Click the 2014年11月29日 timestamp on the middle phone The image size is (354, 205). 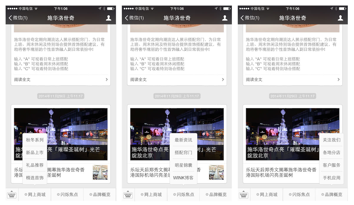tap(177, 96)
